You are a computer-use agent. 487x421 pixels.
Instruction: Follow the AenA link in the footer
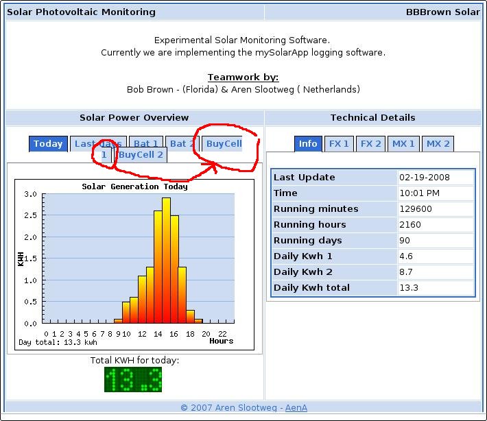pos(296,408)
